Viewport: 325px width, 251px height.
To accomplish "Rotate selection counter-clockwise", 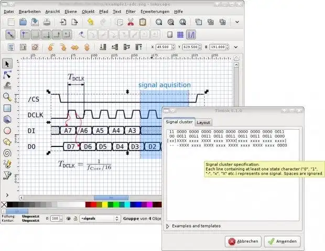I will pyautogui.click(x=51, y=47).
